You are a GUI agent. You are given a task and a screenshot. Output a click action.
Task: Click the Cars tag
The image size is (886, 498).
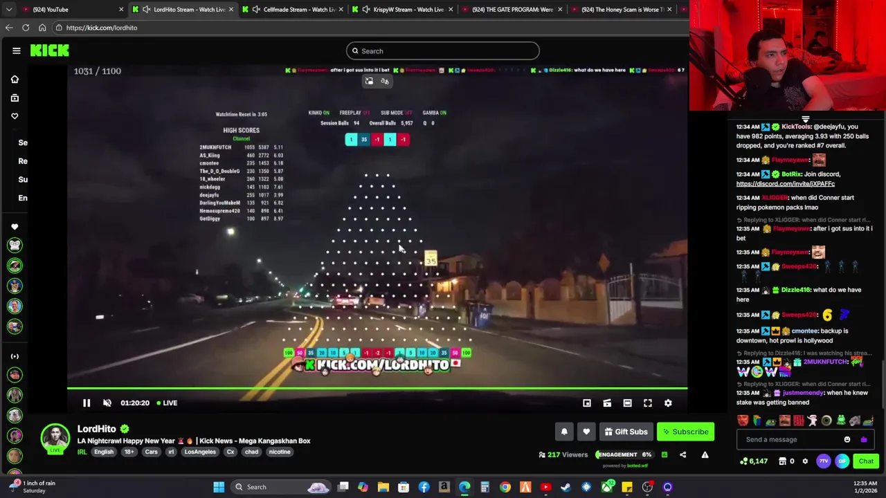point(151,452)
